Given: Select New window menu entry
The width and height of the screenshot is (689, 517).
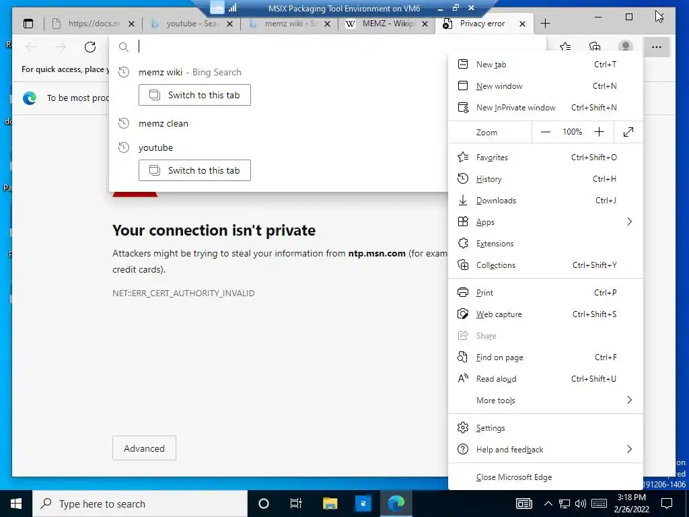Looking at the screenshot, I should (545, 86).
